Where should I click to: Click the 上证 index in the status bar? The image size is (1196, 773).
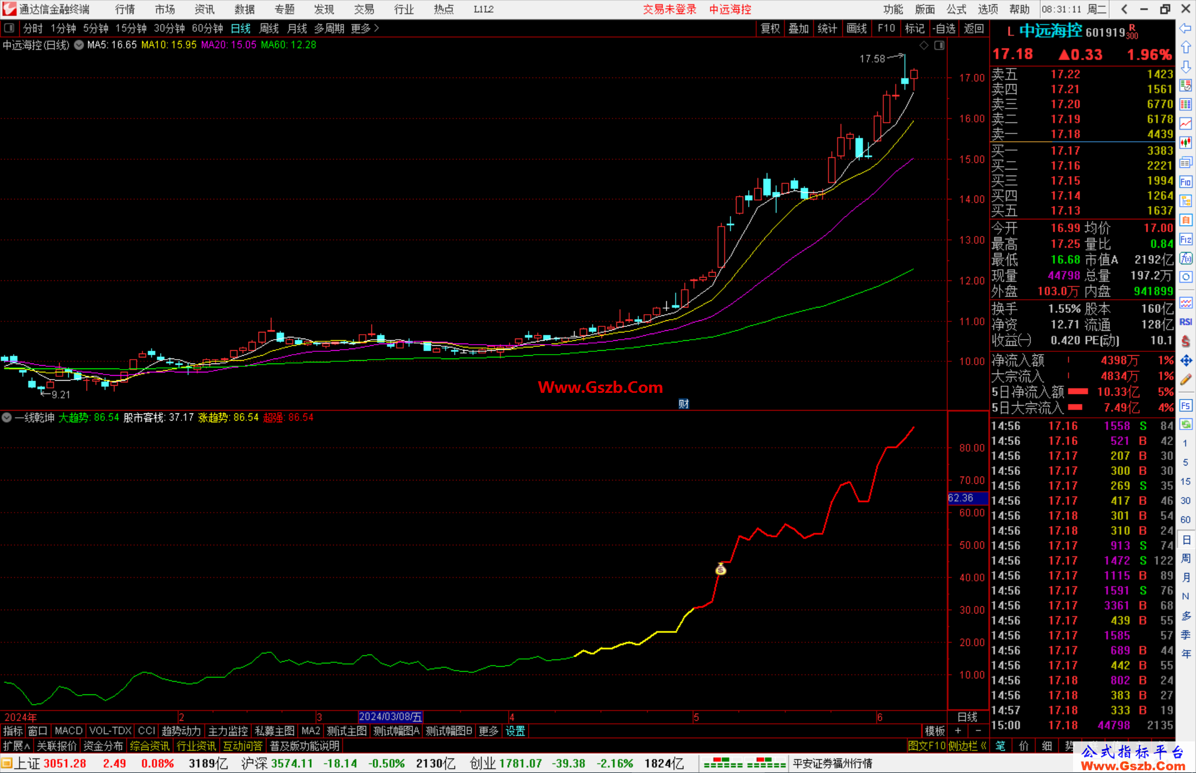(27, 764)
